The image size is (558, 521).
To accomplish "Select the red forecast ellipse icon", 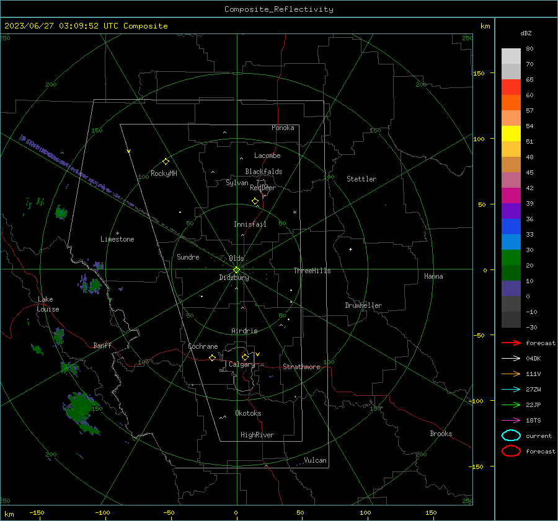I will coord(511,451).
